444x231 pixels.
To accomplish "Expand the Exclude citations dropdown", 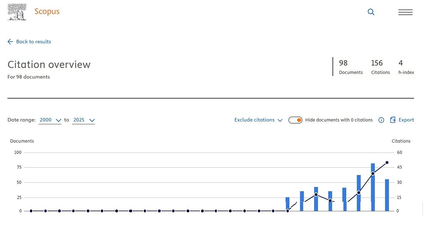I will tap(258, 120).
